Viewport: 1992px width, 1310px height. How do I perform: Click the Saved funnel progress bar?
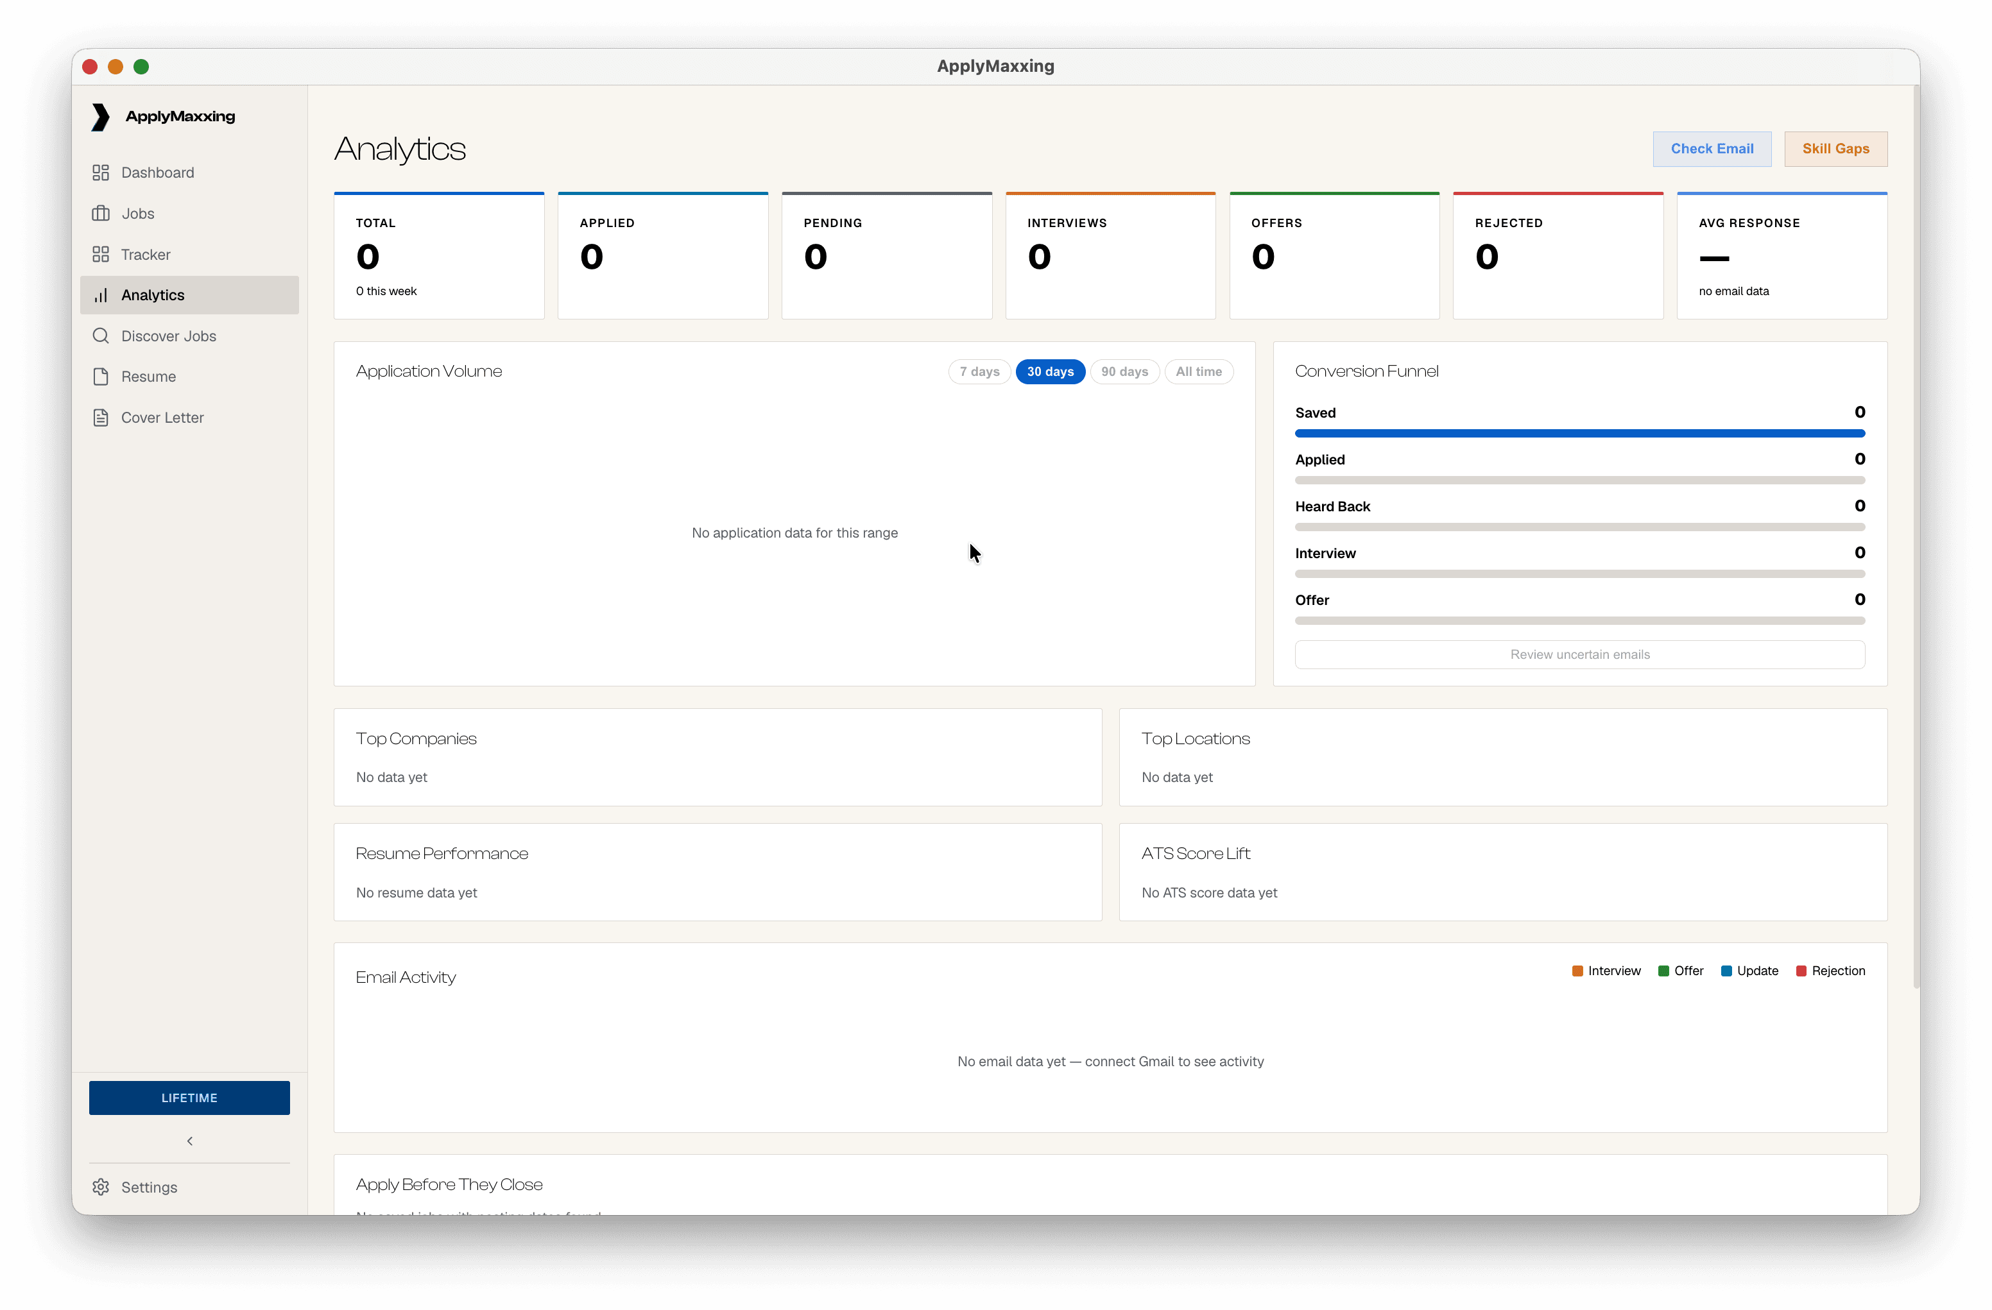click(1579, 433)
